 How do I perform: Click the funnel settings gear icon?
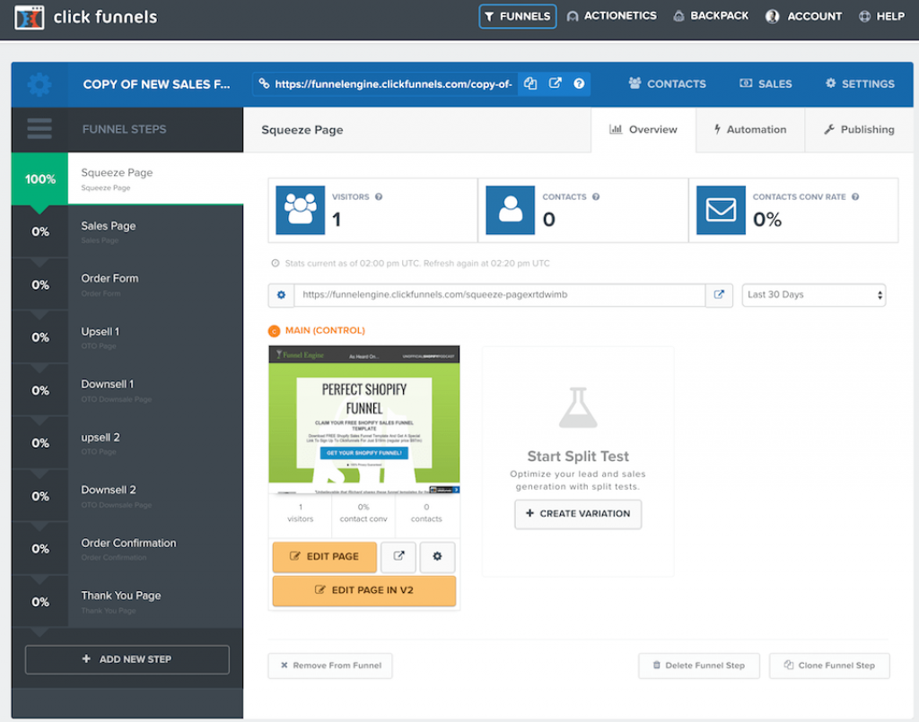click(x=39, y=84)
